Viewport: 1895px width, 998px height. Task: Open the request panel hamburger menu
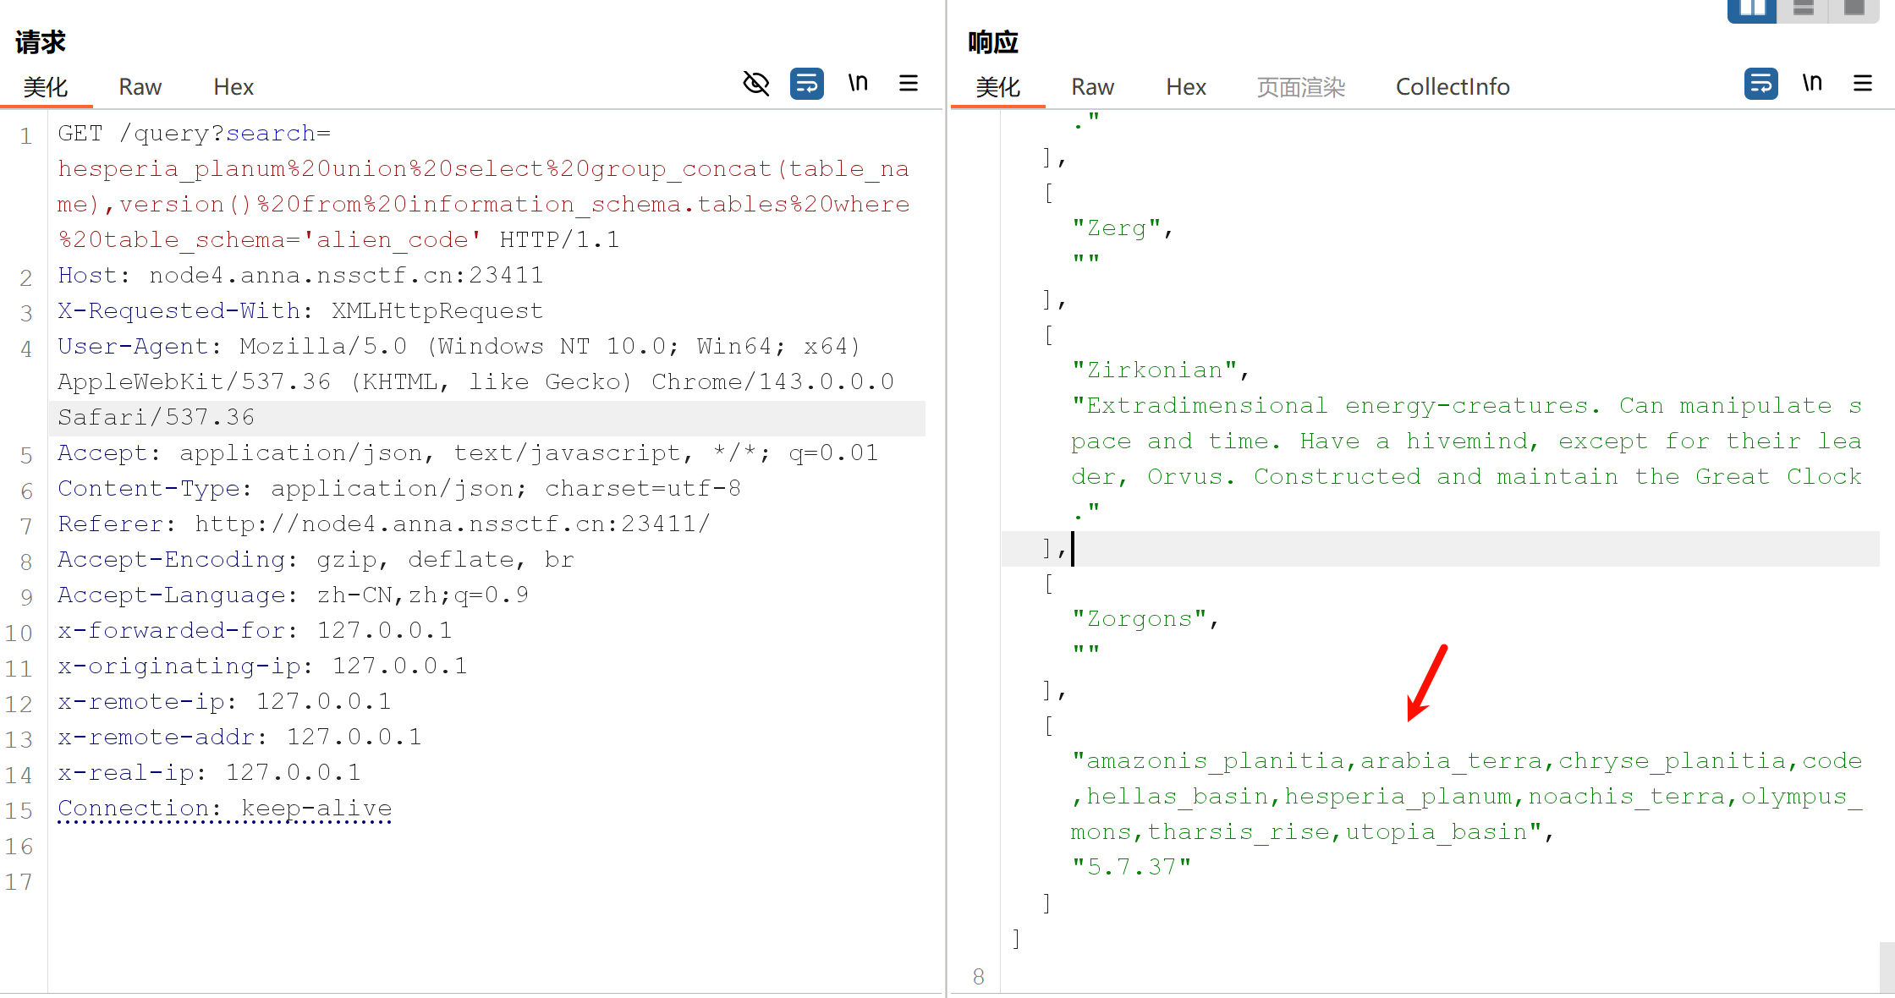click(x=909, y=83)
